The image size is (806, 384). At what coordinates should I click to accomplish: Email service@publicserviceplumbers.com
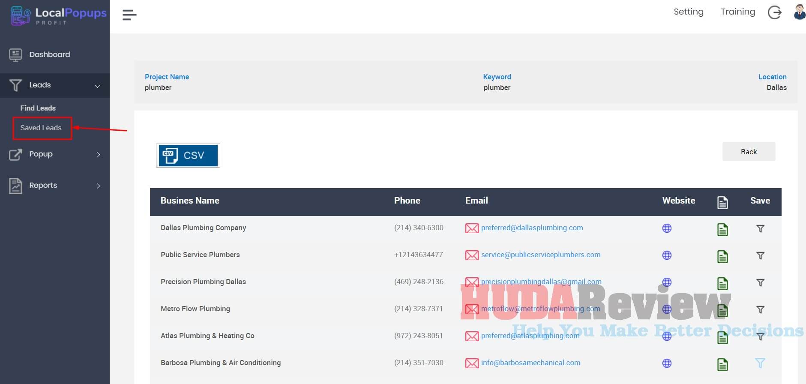pos(541,255)
